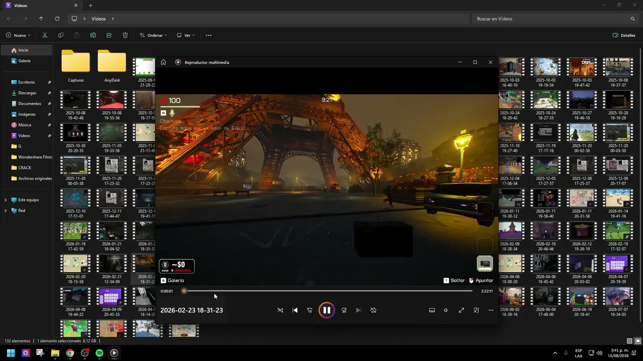This screenshot has width=643, height=361.
Task: Open the Nuevo dropdown
Action: pyautogui.click(x=18, y=35)
